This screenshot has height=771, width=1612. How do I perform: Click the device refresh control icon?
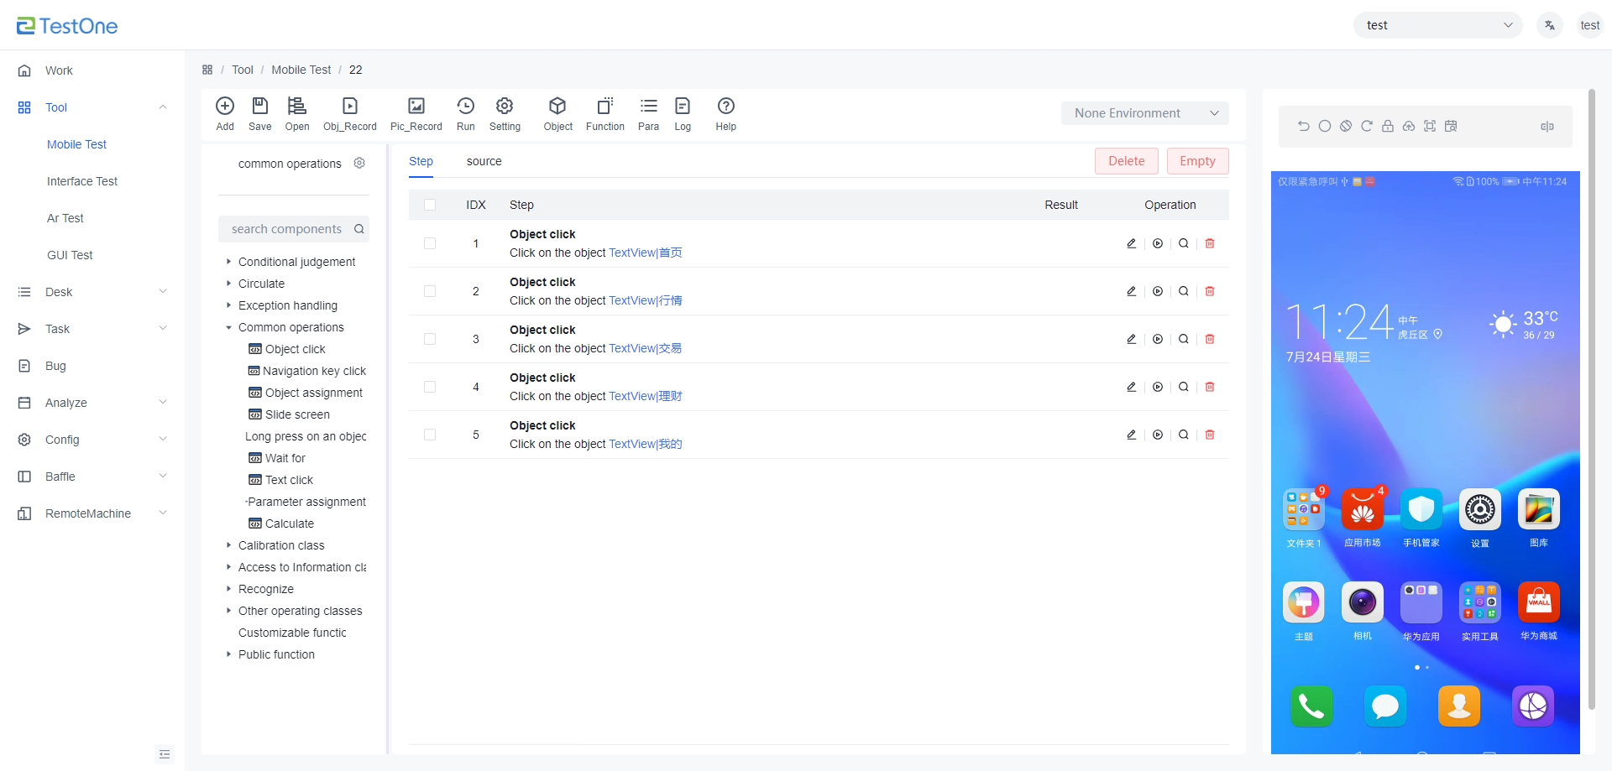[x=1367, y=126]
